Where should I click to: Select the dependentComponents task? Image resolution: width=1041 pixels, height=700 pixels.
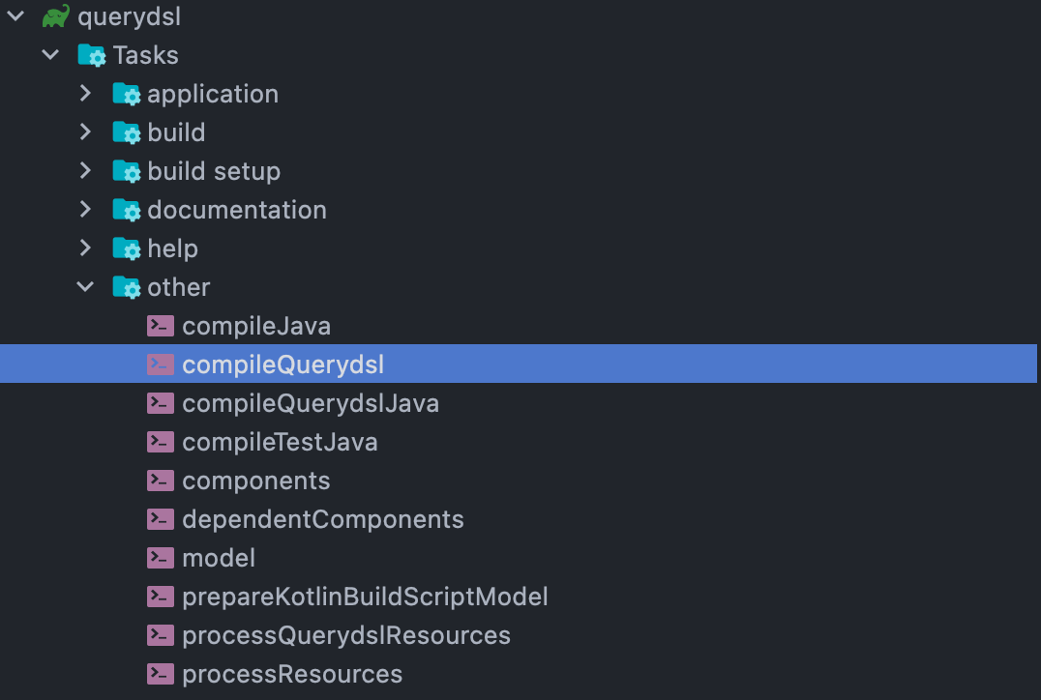click(323, 519)
